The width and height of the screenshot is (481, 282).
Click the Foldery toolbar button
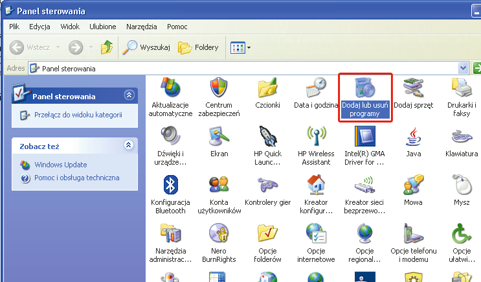pos(199,47)
